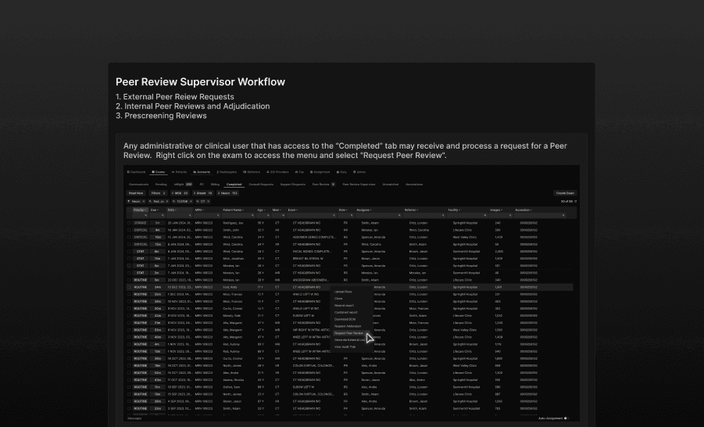Click "3. Prescreening Reviews" list item
The width and height of the screenshot is (704, 427).
(161, 116)
